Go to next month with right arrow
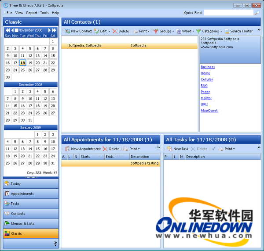This screenshot has width=264, height=251. [49, 30]
